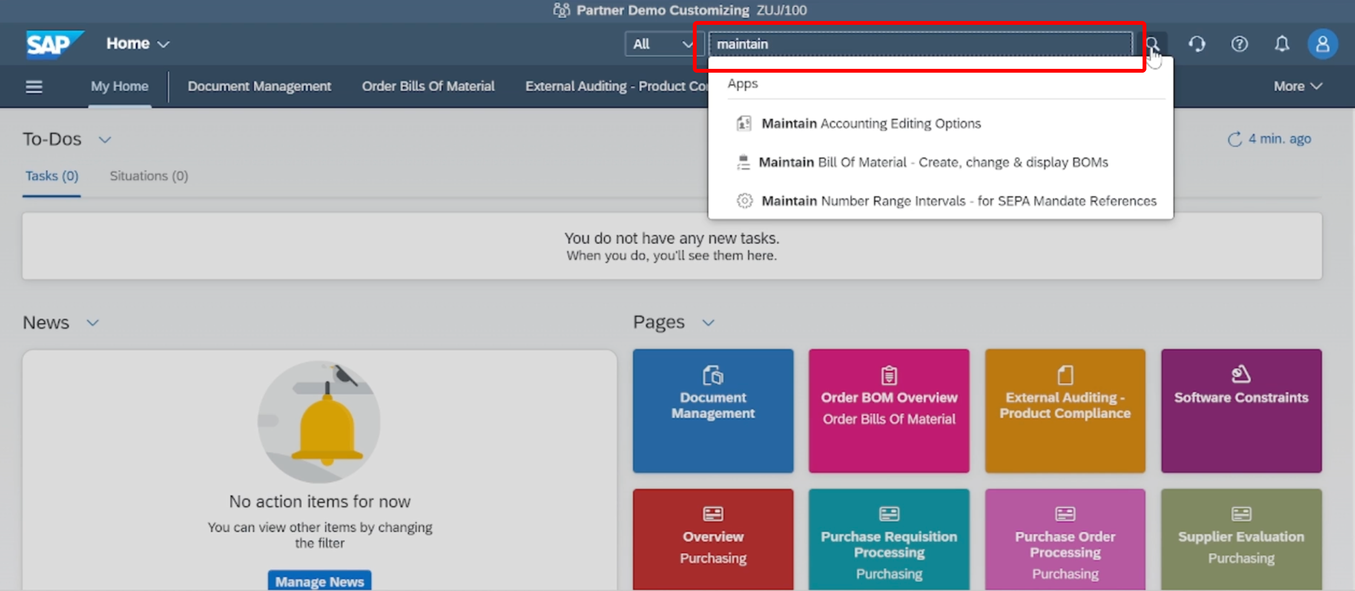
Task: Open Supplier Evaluation Purchasing page tile
Action: click(x=1241, y=540)
